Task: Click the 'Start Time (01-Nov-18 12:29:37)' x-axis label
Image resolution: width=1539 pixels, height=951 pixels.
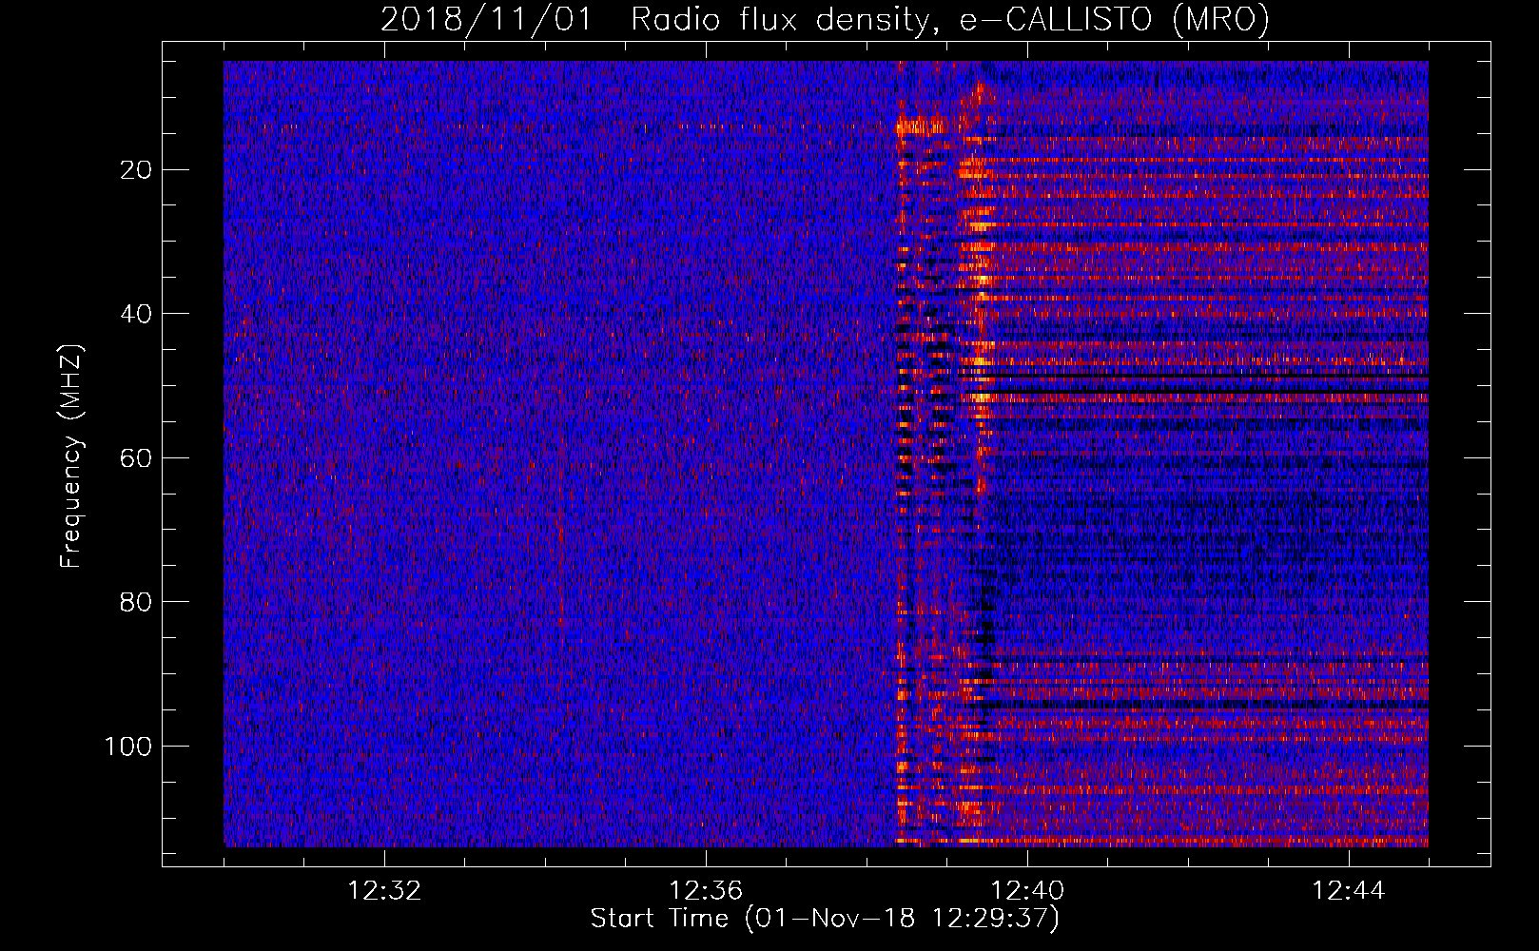Action: 825,919
